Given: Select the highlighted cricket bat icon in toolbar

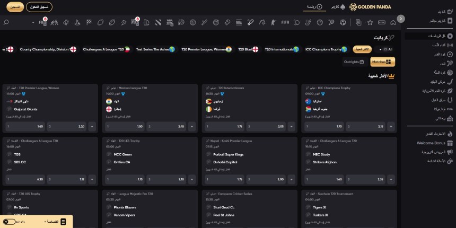Looking at the screenshot, I should tap(250, 22).
